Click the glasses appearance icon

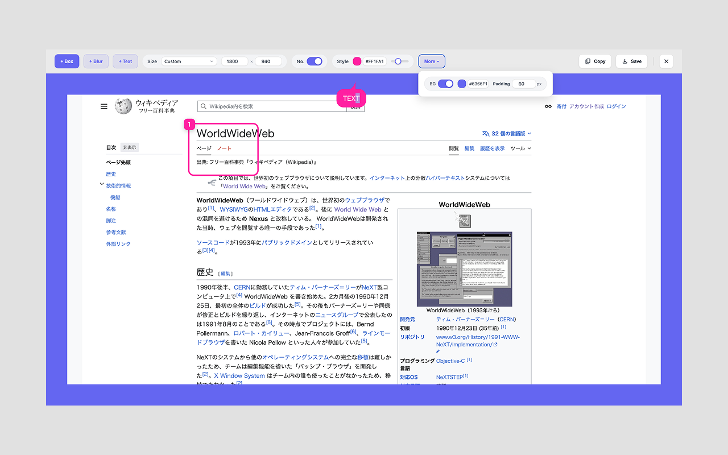pyautogui.click(x=548, y=106)
